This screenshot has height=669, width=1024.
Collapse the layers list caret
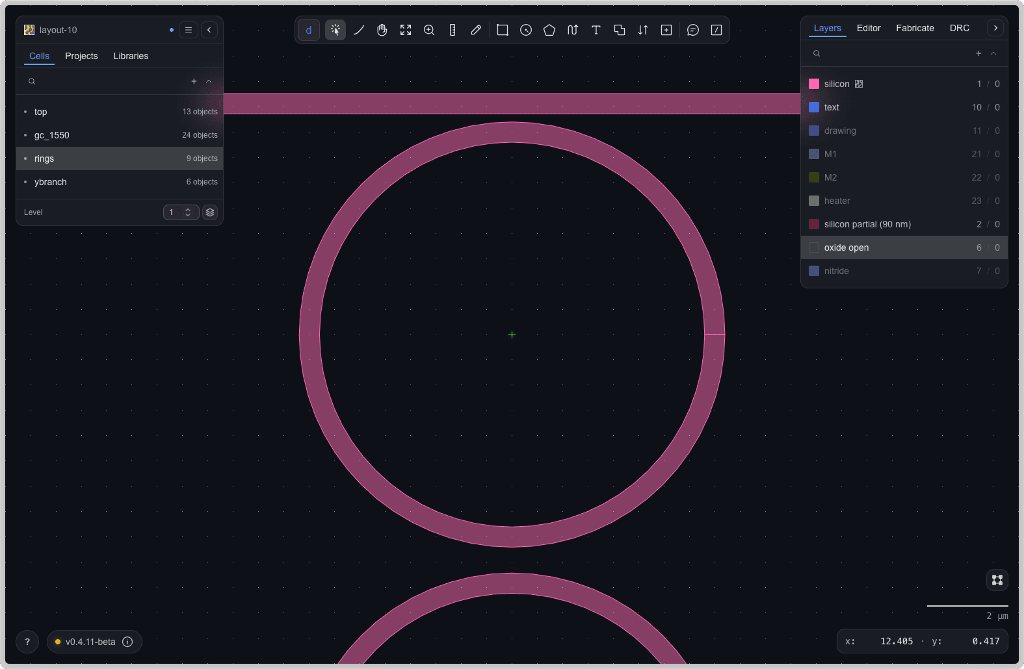pyautogui.click(x=993, y=53)
